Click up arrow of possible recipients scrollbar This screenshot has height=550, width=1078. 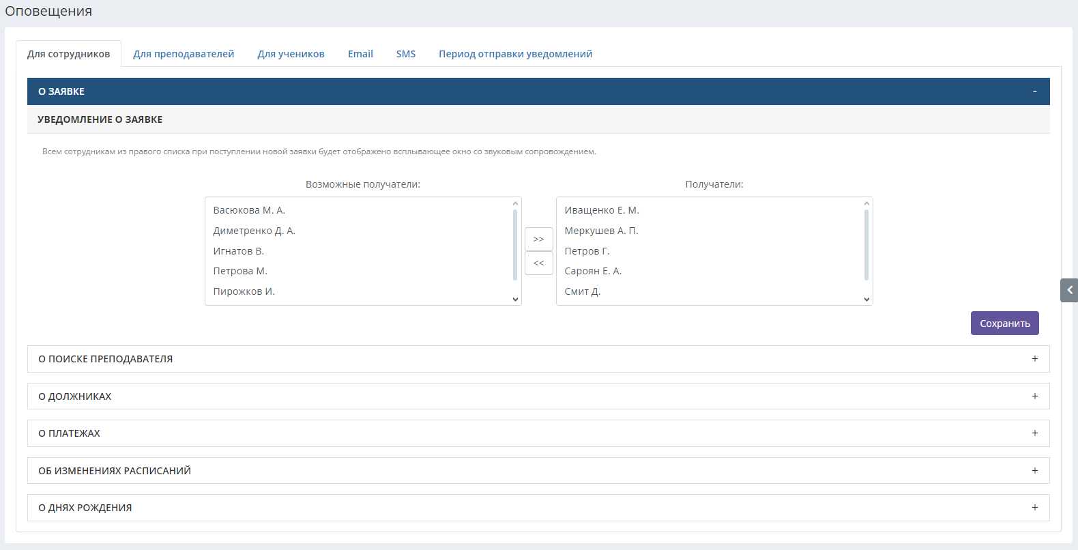pyautogui.click(x=515, y=203)
